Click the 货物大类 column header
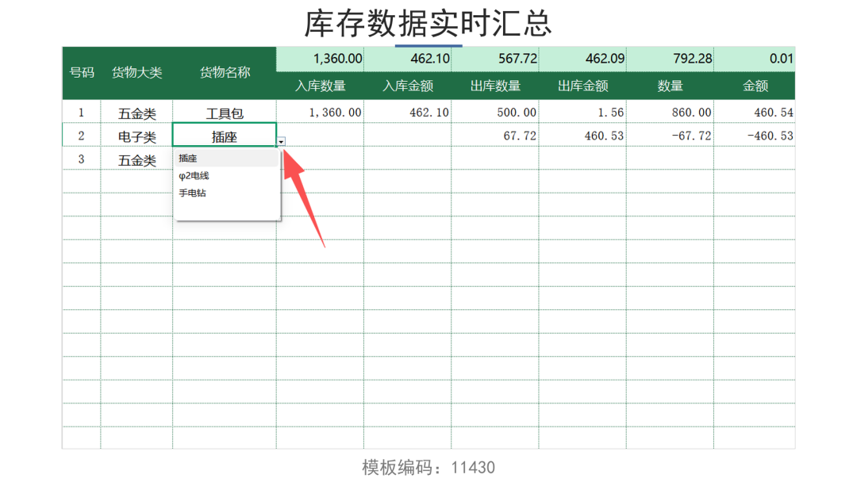Viewport: 857px width, 482px height. tap(136, 73)
